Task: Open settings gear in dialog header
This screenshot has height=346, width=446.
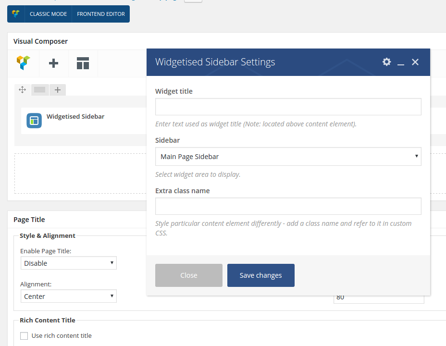Action: 386,62
